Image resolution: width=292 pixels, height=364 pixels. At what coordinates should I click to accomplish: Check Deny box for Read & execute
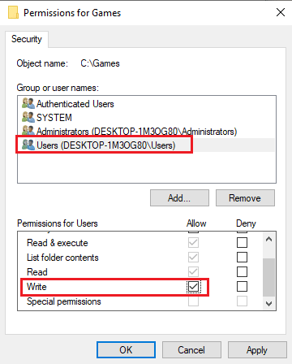point(242,242)
